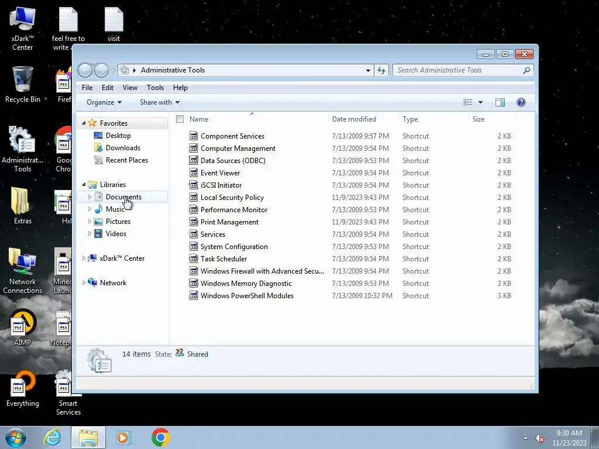
Task: Expand the Videos library node
Action: pos(89,234)
